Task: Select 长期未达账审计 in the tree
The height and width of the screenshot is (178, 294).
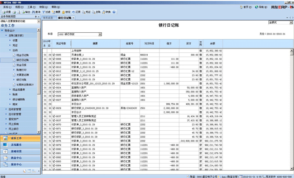Action: pos(25,85)
